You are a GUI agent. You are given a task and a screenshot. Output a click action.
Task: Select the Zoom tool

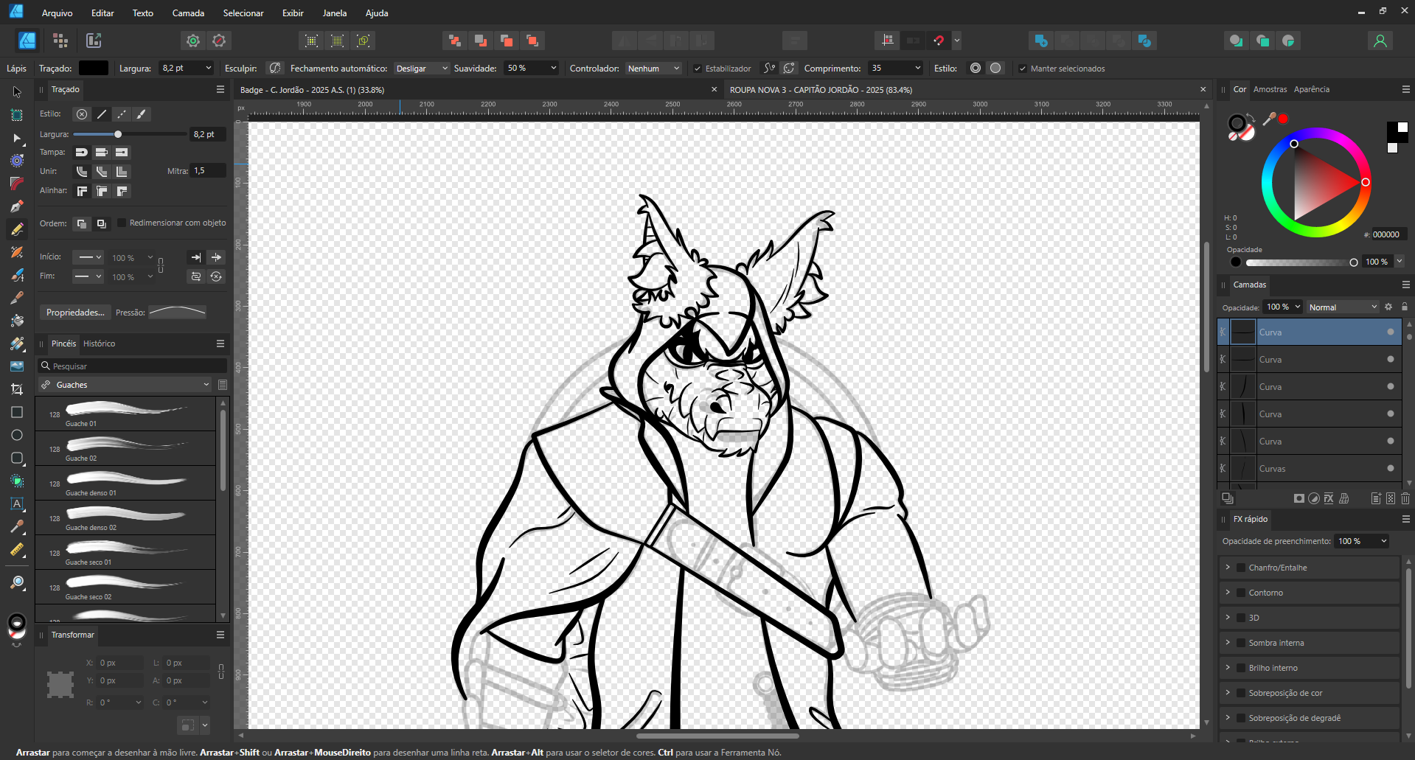pyautogui.click(x=17, y=583)
